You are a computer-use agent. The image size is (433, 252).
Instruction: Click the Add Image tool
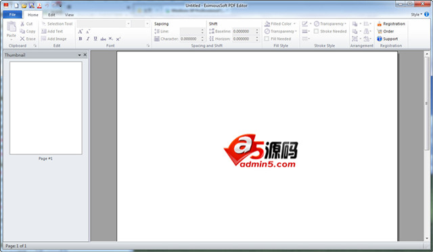pos(54,39)
